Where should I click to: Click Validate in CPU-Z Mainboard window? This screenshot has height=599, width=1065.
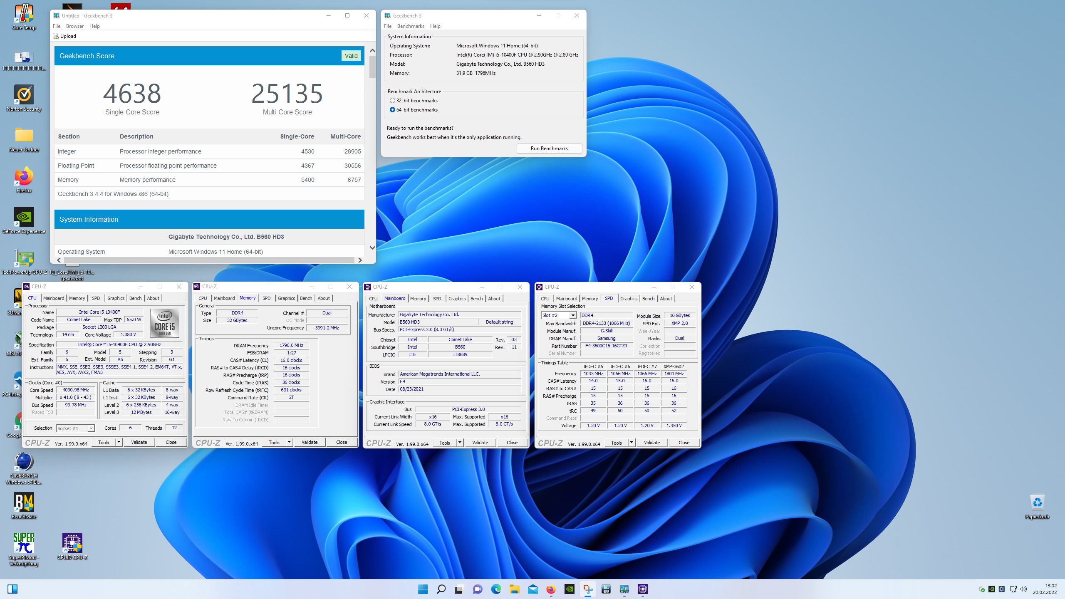coord(480,443)
